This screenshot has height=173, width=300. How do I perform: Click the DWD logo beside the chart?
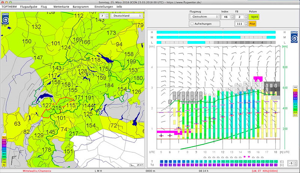click(x=294, y=37)
